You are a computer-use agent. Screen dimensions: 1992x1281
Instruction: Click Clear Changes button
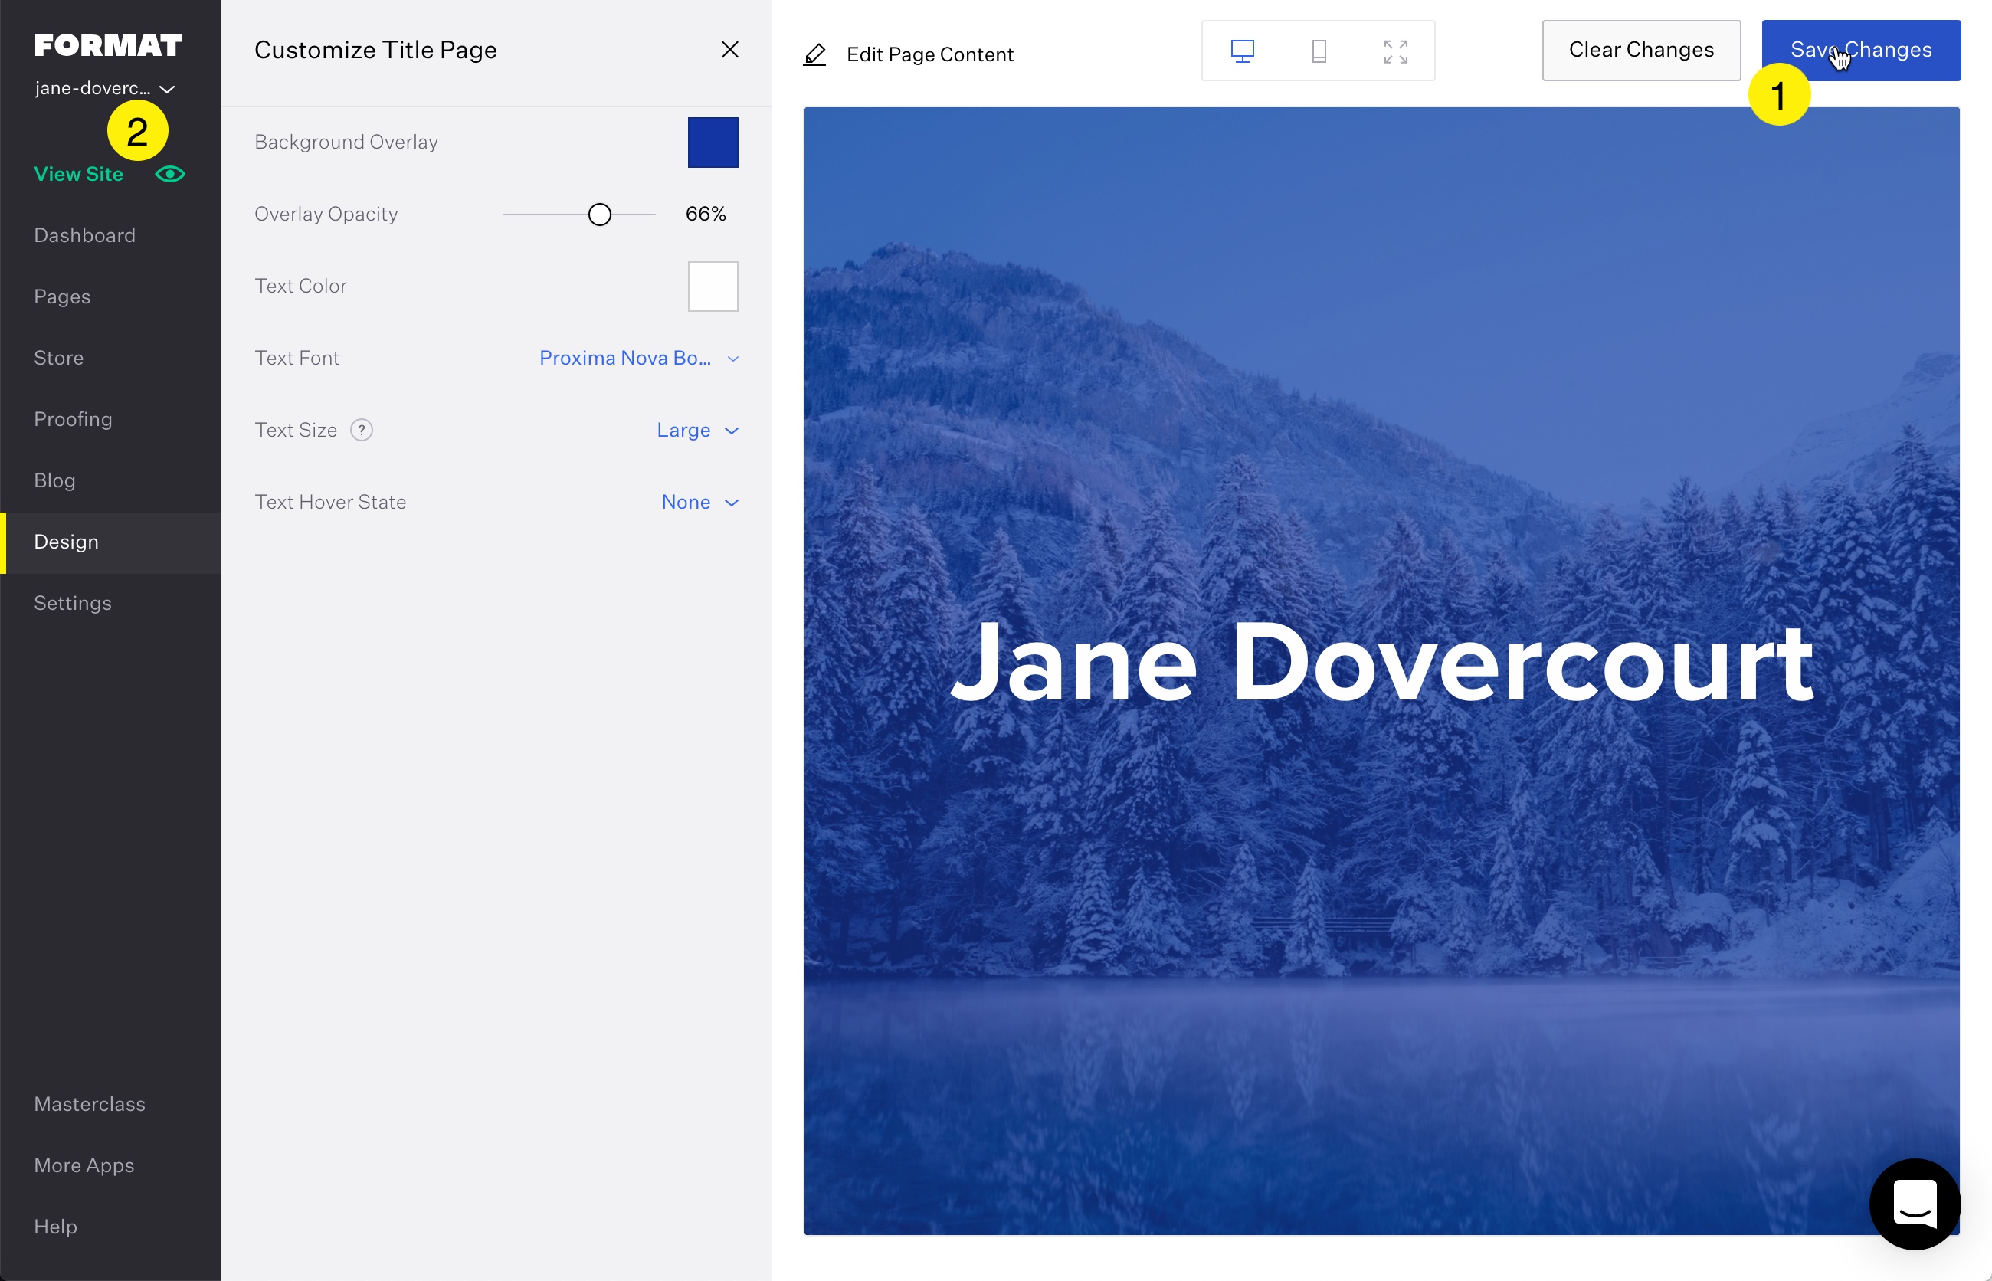tap(1641, 51)
